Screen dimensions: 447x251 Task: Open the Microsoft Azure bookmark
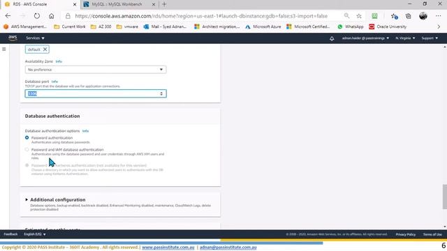point(263,26)
